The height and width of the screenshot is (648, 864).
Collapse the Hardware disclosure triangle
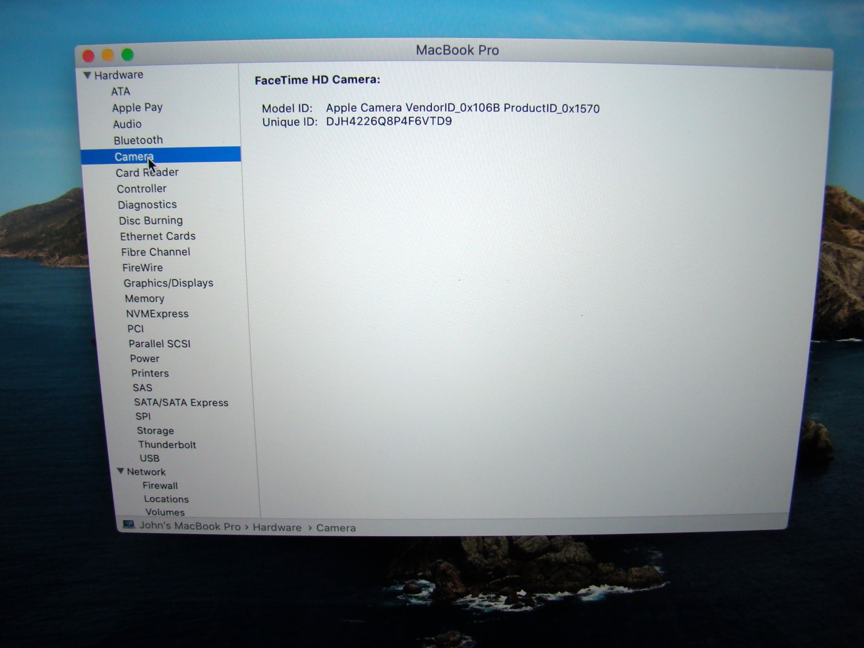[x=87, y=75]
